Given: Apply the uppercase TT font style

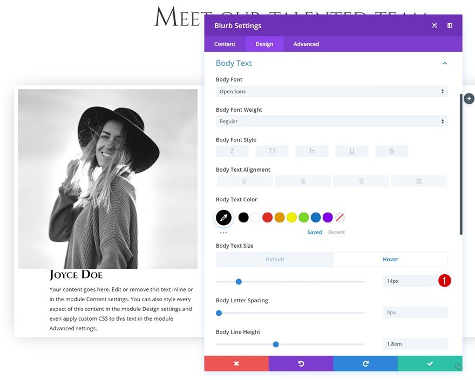Looking at the screenshot, I should click(272, 151).
